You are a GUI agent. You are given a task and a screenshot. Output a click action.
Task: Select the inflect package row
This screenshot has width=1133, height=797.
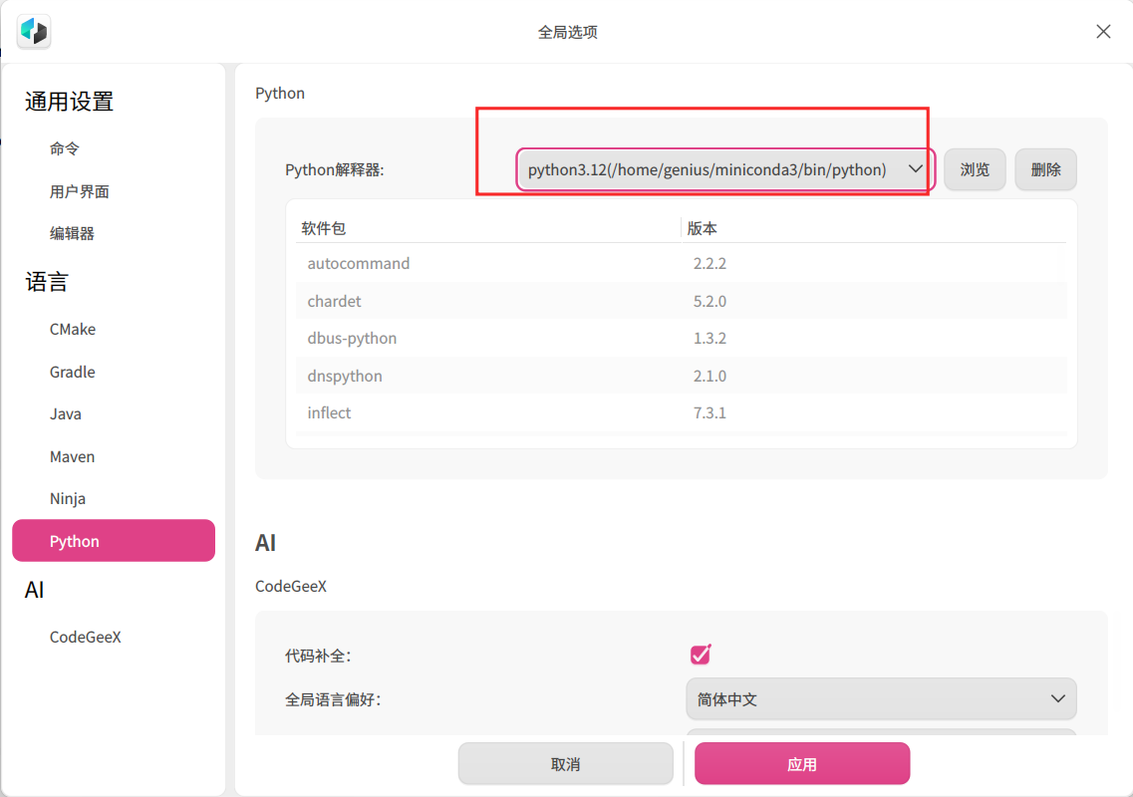(681, 412)
